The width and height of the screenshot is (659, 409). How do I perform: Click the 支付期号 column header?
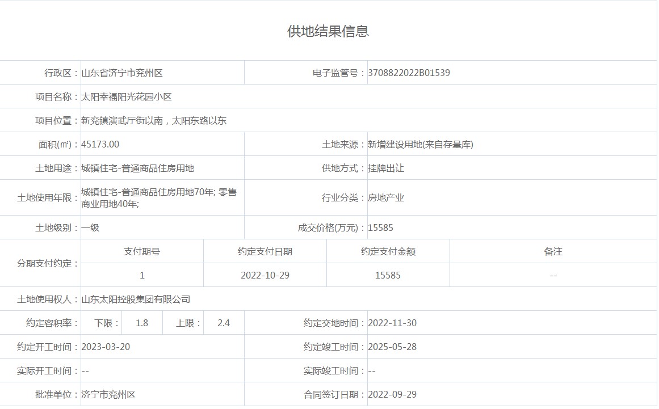coord(142,251)
